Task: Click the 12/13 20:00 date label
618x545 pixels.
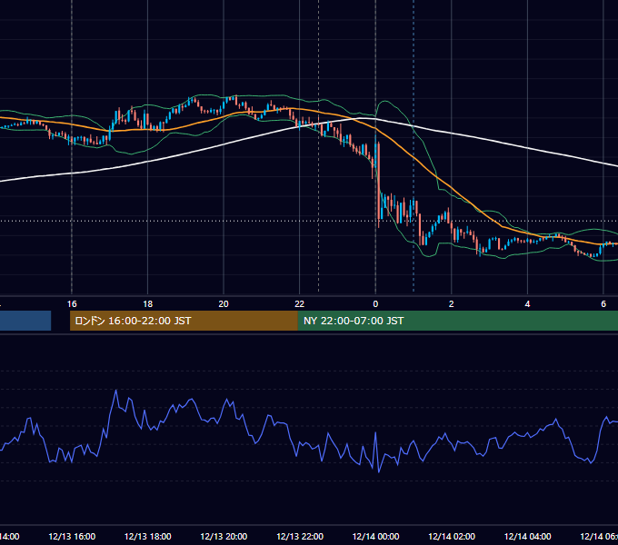Action: click(224, 536)
